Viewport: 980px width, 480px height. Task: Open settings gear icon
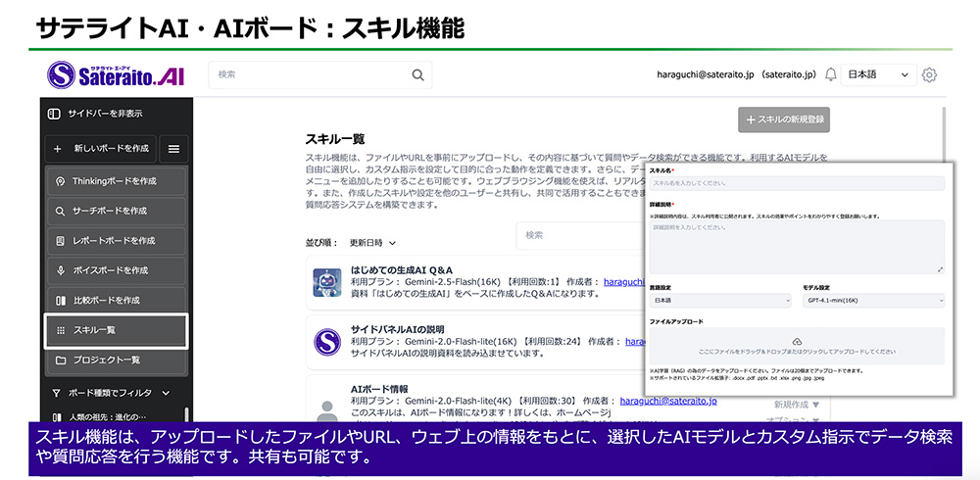[x=929, y=75]
